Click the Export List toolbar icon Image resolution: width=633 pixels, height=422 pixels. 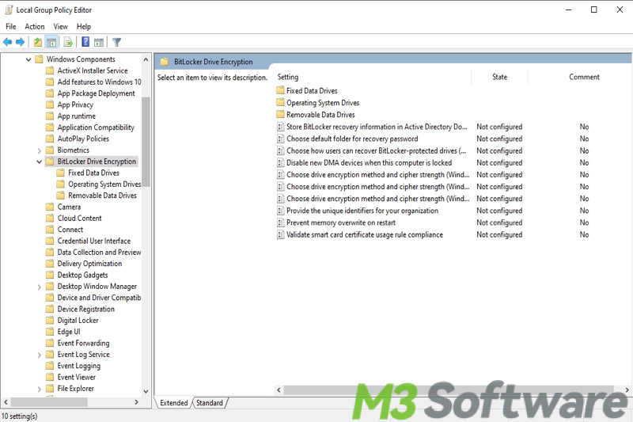(68, 42)
